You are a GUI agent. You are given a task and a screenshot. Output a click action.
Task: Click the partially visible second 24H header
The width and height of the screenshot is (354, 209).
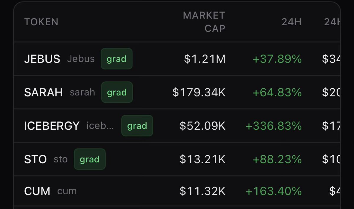(332, 22)
